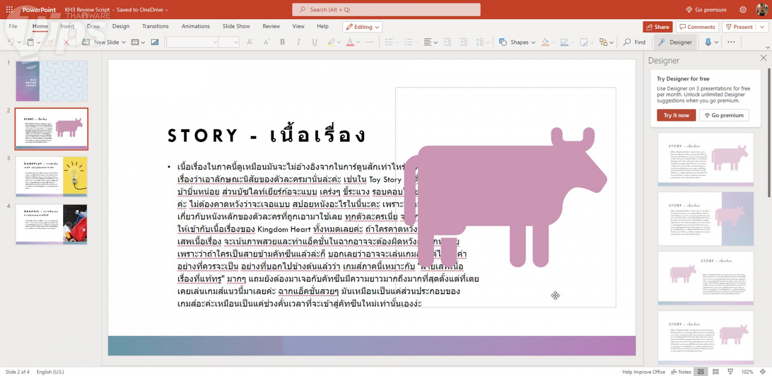
Task: Open the ribbon overflow menu beside Dictate
Action: 731,42
